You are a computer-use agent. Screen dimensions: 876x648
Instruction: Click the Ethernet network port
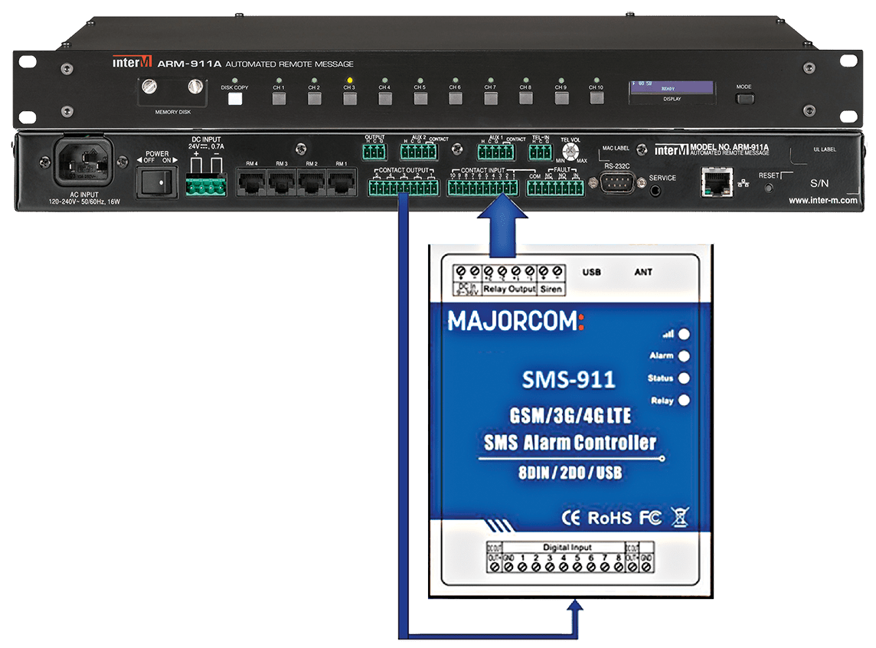[715, 184]
